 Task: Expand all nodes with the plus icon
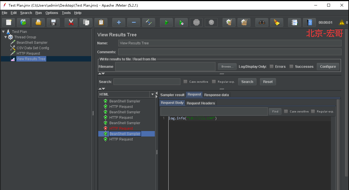119,22
